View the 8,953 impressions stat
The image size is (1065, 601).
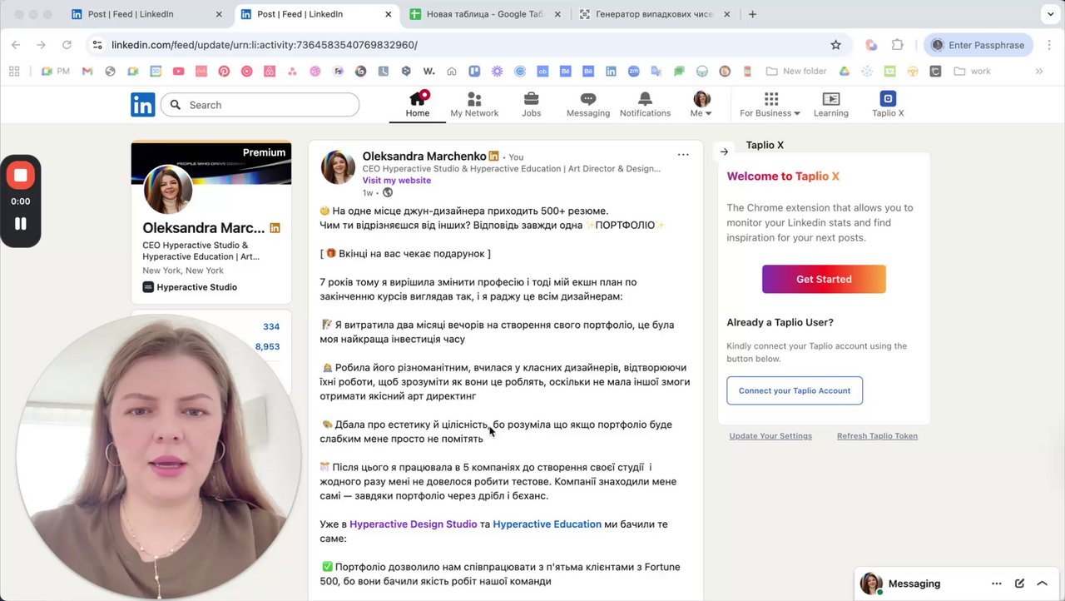click(267, 346)
